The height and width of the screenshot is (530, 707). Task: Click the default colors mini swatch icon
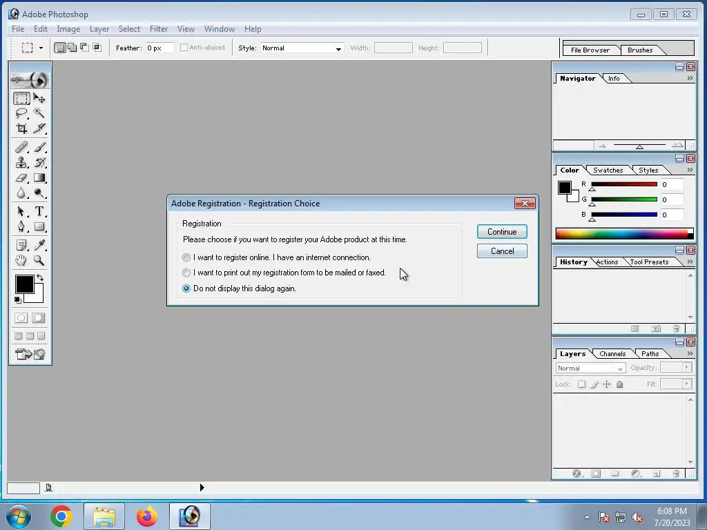point(17,300)
